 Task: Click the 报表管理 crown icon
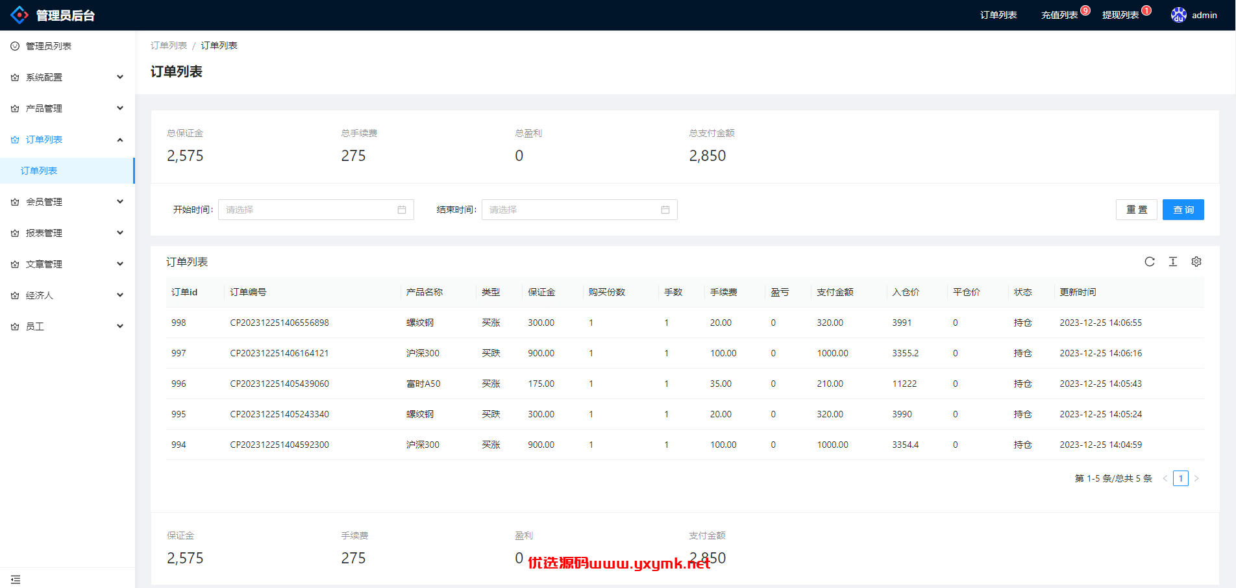coord(15,233)
